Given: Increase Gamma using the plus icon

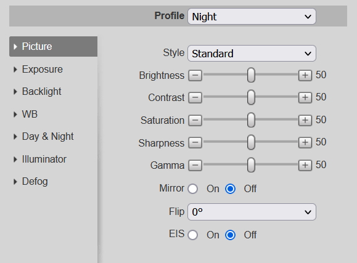Looking at the screenshot, I should pos(305,165).
